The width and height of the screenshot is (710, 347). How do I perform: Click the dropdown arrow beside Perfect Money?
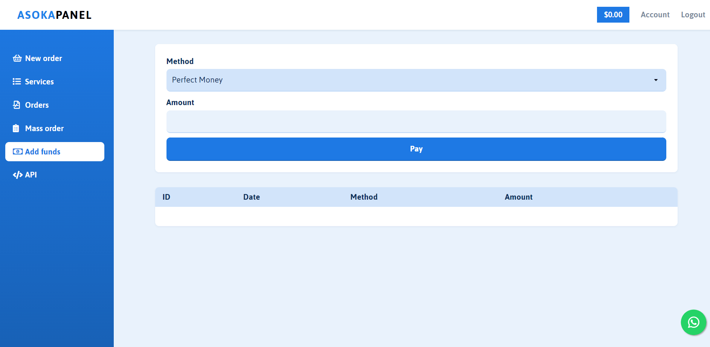[656, 80]
